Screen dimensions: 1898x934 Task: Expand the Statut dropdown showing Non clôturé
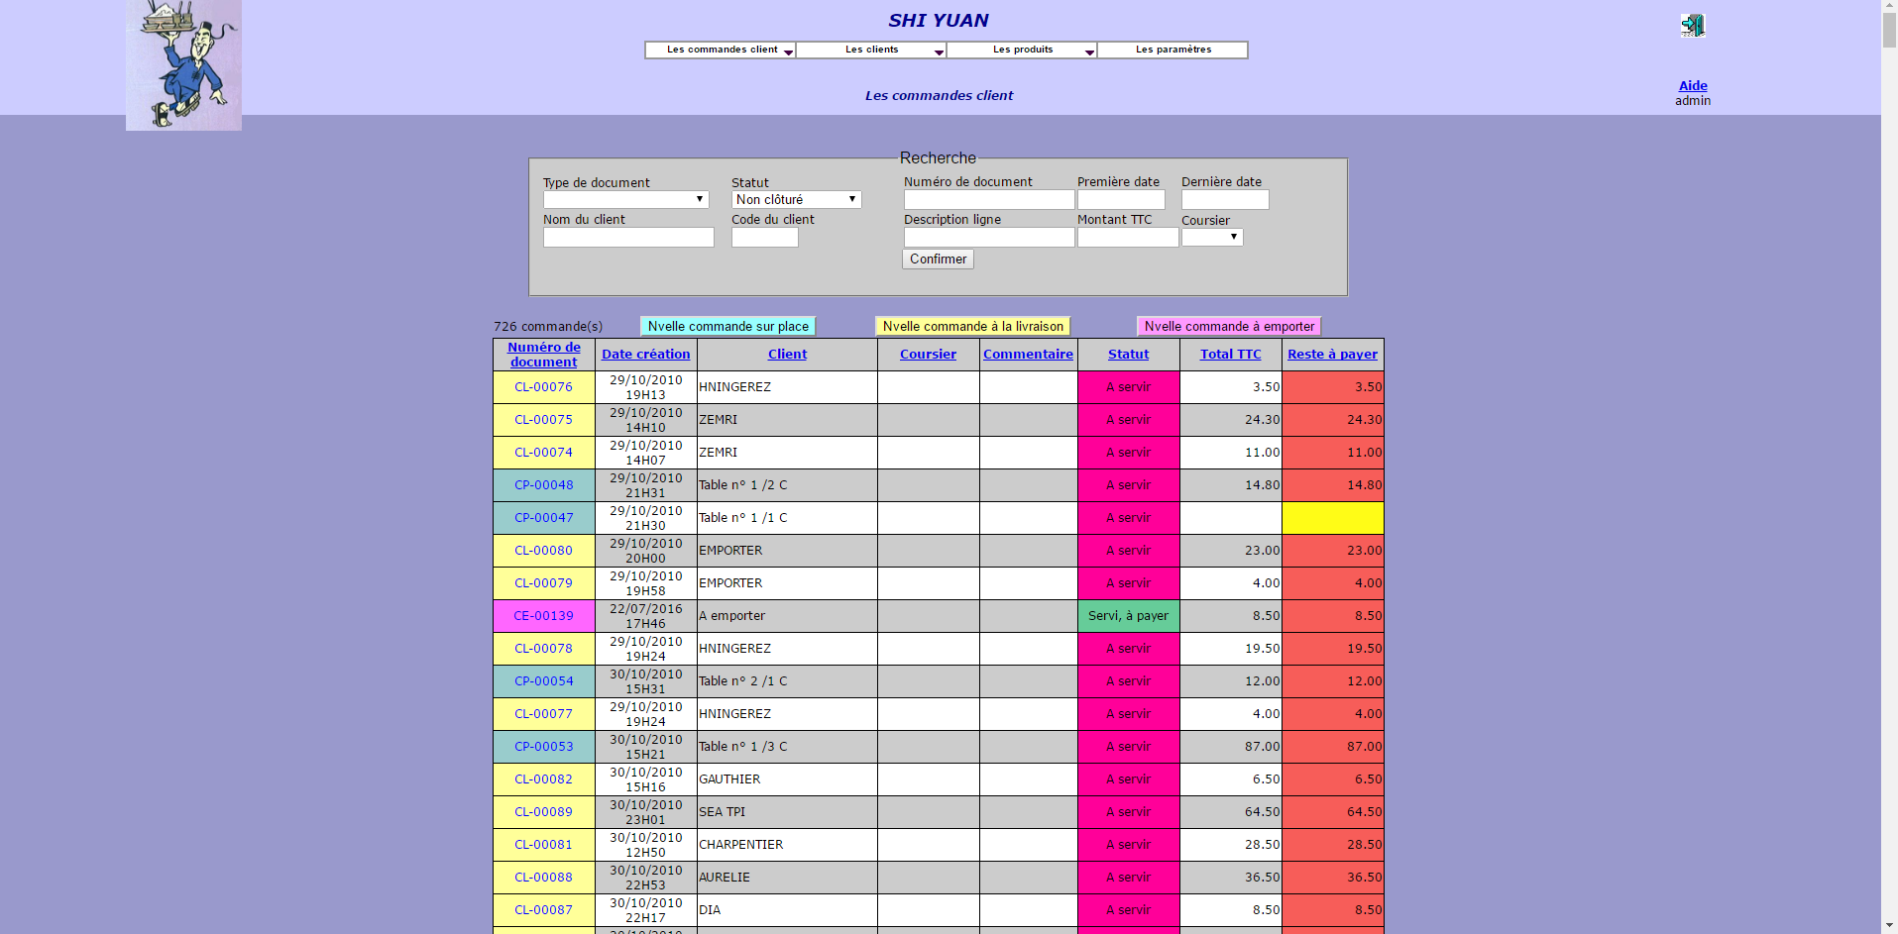click(796, 199)
